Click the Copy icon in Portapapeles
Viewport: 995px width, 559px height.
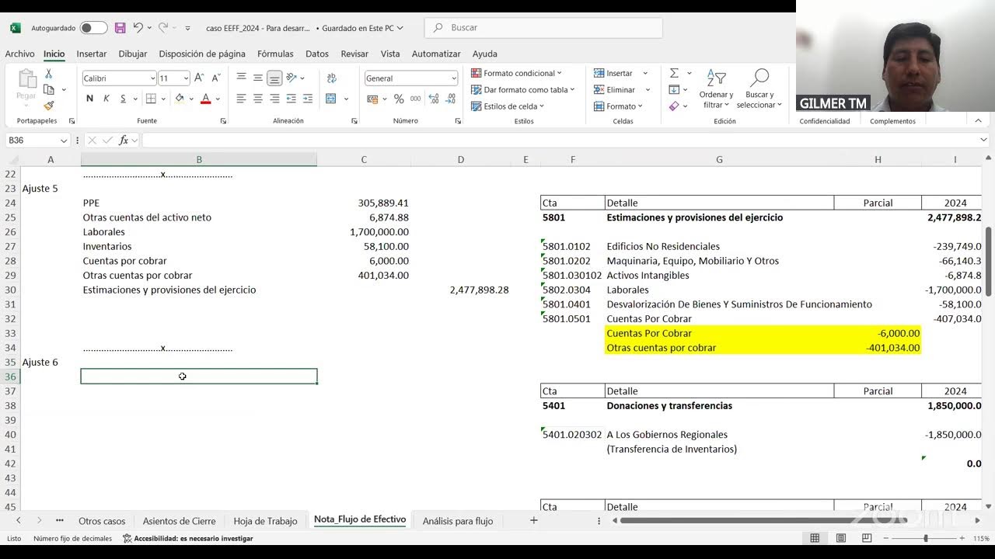pos(48,89)
